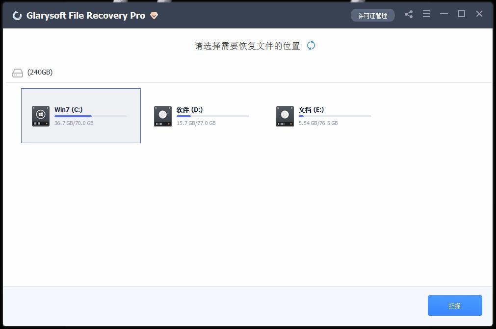This screenshot has width=496, height=329.
Task: Select the 文档 (E:) drive card
Action: click(324, 116)
